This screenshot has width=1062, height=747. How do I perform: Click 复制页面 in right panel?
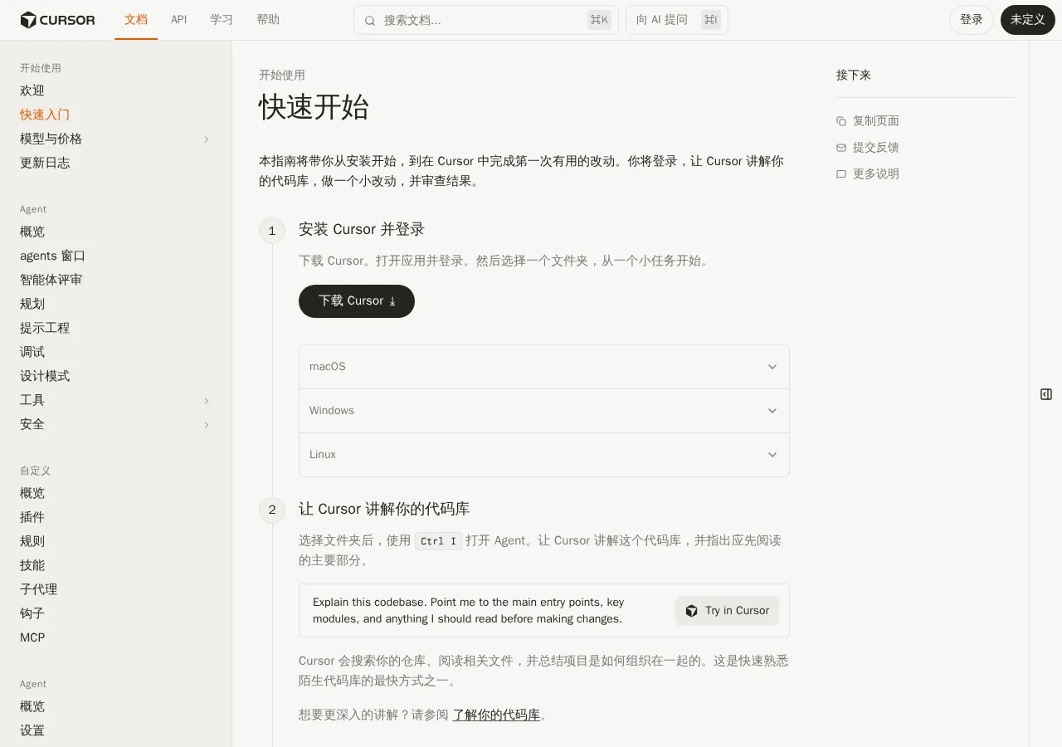click(x=876, y=121)
